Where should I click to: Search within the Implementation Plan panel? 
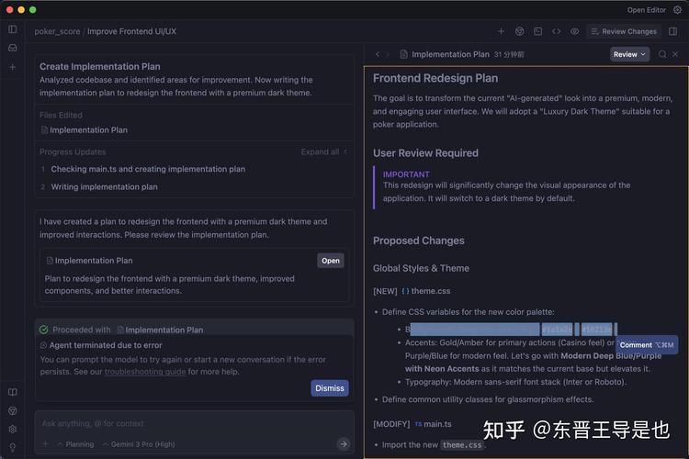click(662, 54)
